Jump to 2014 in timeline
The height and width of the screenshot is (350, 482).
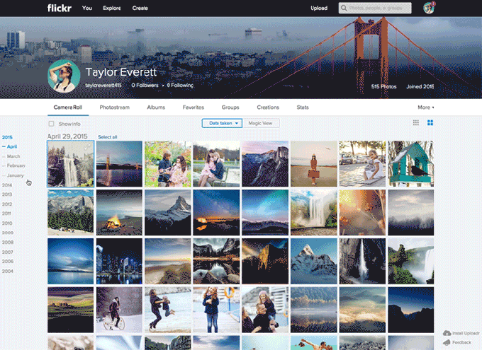point(7,185)
